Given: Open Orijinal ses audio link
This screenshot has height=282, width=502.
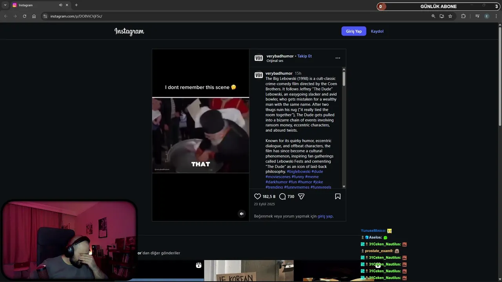Looking at the screenshot, I should tap(275, 61).
